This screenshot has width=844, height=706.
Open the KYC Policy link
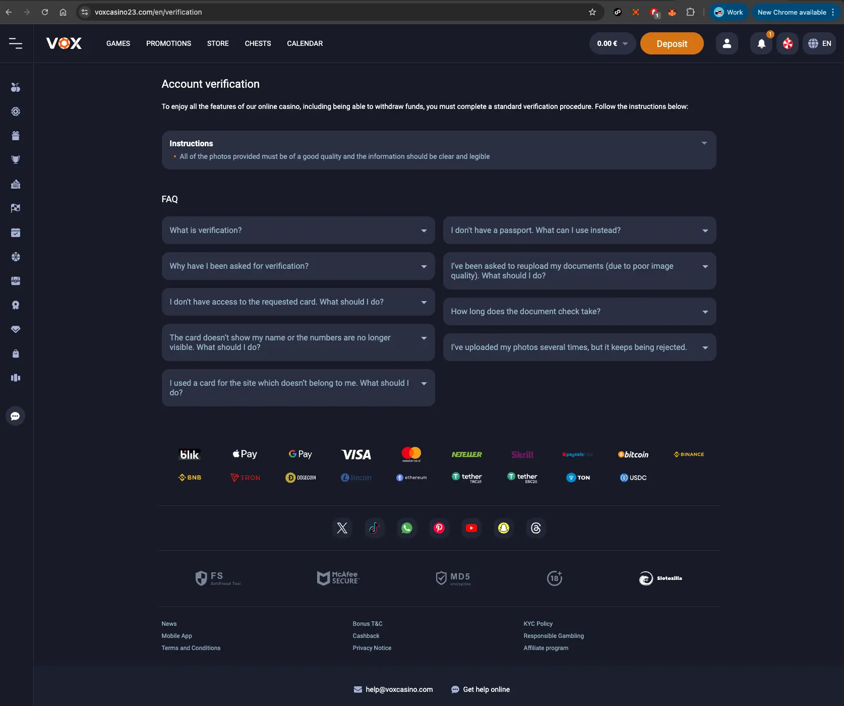[x=538, y=624]
